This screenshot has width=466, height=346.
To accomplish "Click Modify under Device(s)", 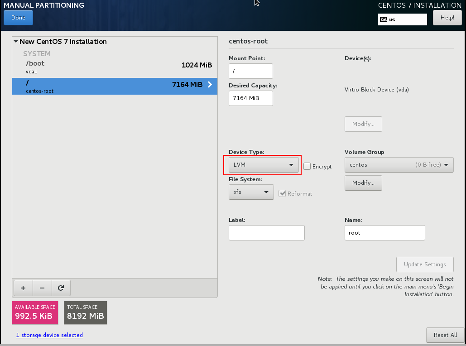I will (x=363, y=124).
